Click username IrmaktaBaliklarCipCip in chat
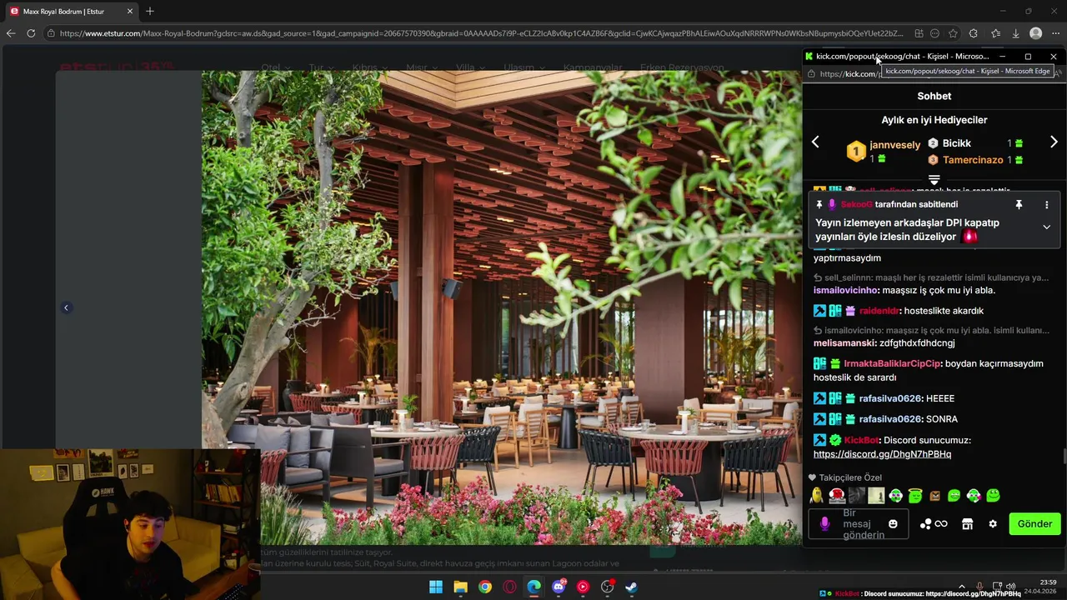The image size is (1067, 600). (892, 363)
